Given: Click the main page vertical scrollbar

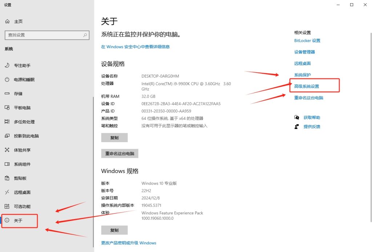Looking at the screenshot, I should pos(371,127).
